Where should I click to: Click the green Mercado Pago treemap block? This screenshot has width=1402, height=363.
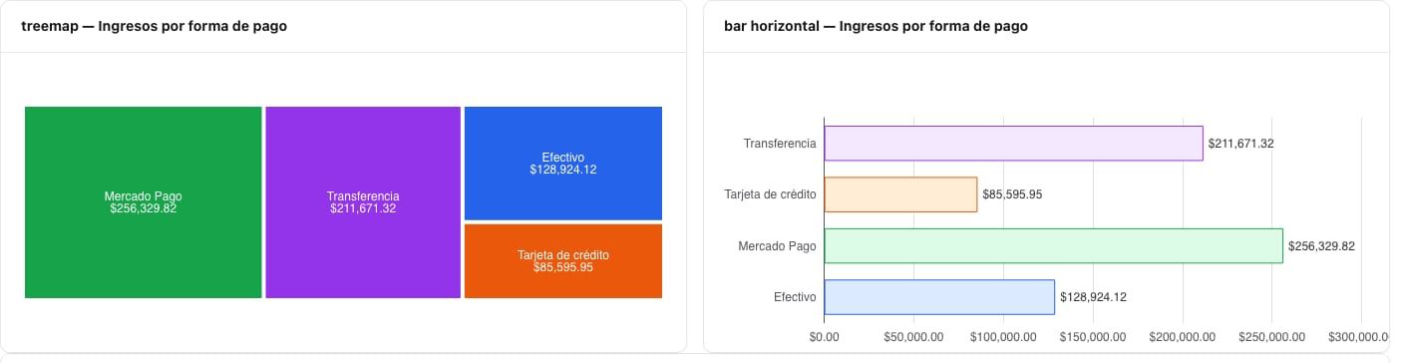tap(143, 202)
